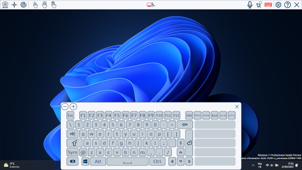
Task: Toggle the red on-screen keyboard icon
Action: pos(268,5)
